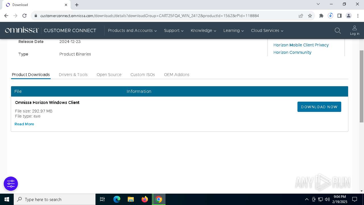The width and height of the screenshot is (364, 205).
Task: Click the CUSTOMER CONNECT header text
Action: click(70, 30)
